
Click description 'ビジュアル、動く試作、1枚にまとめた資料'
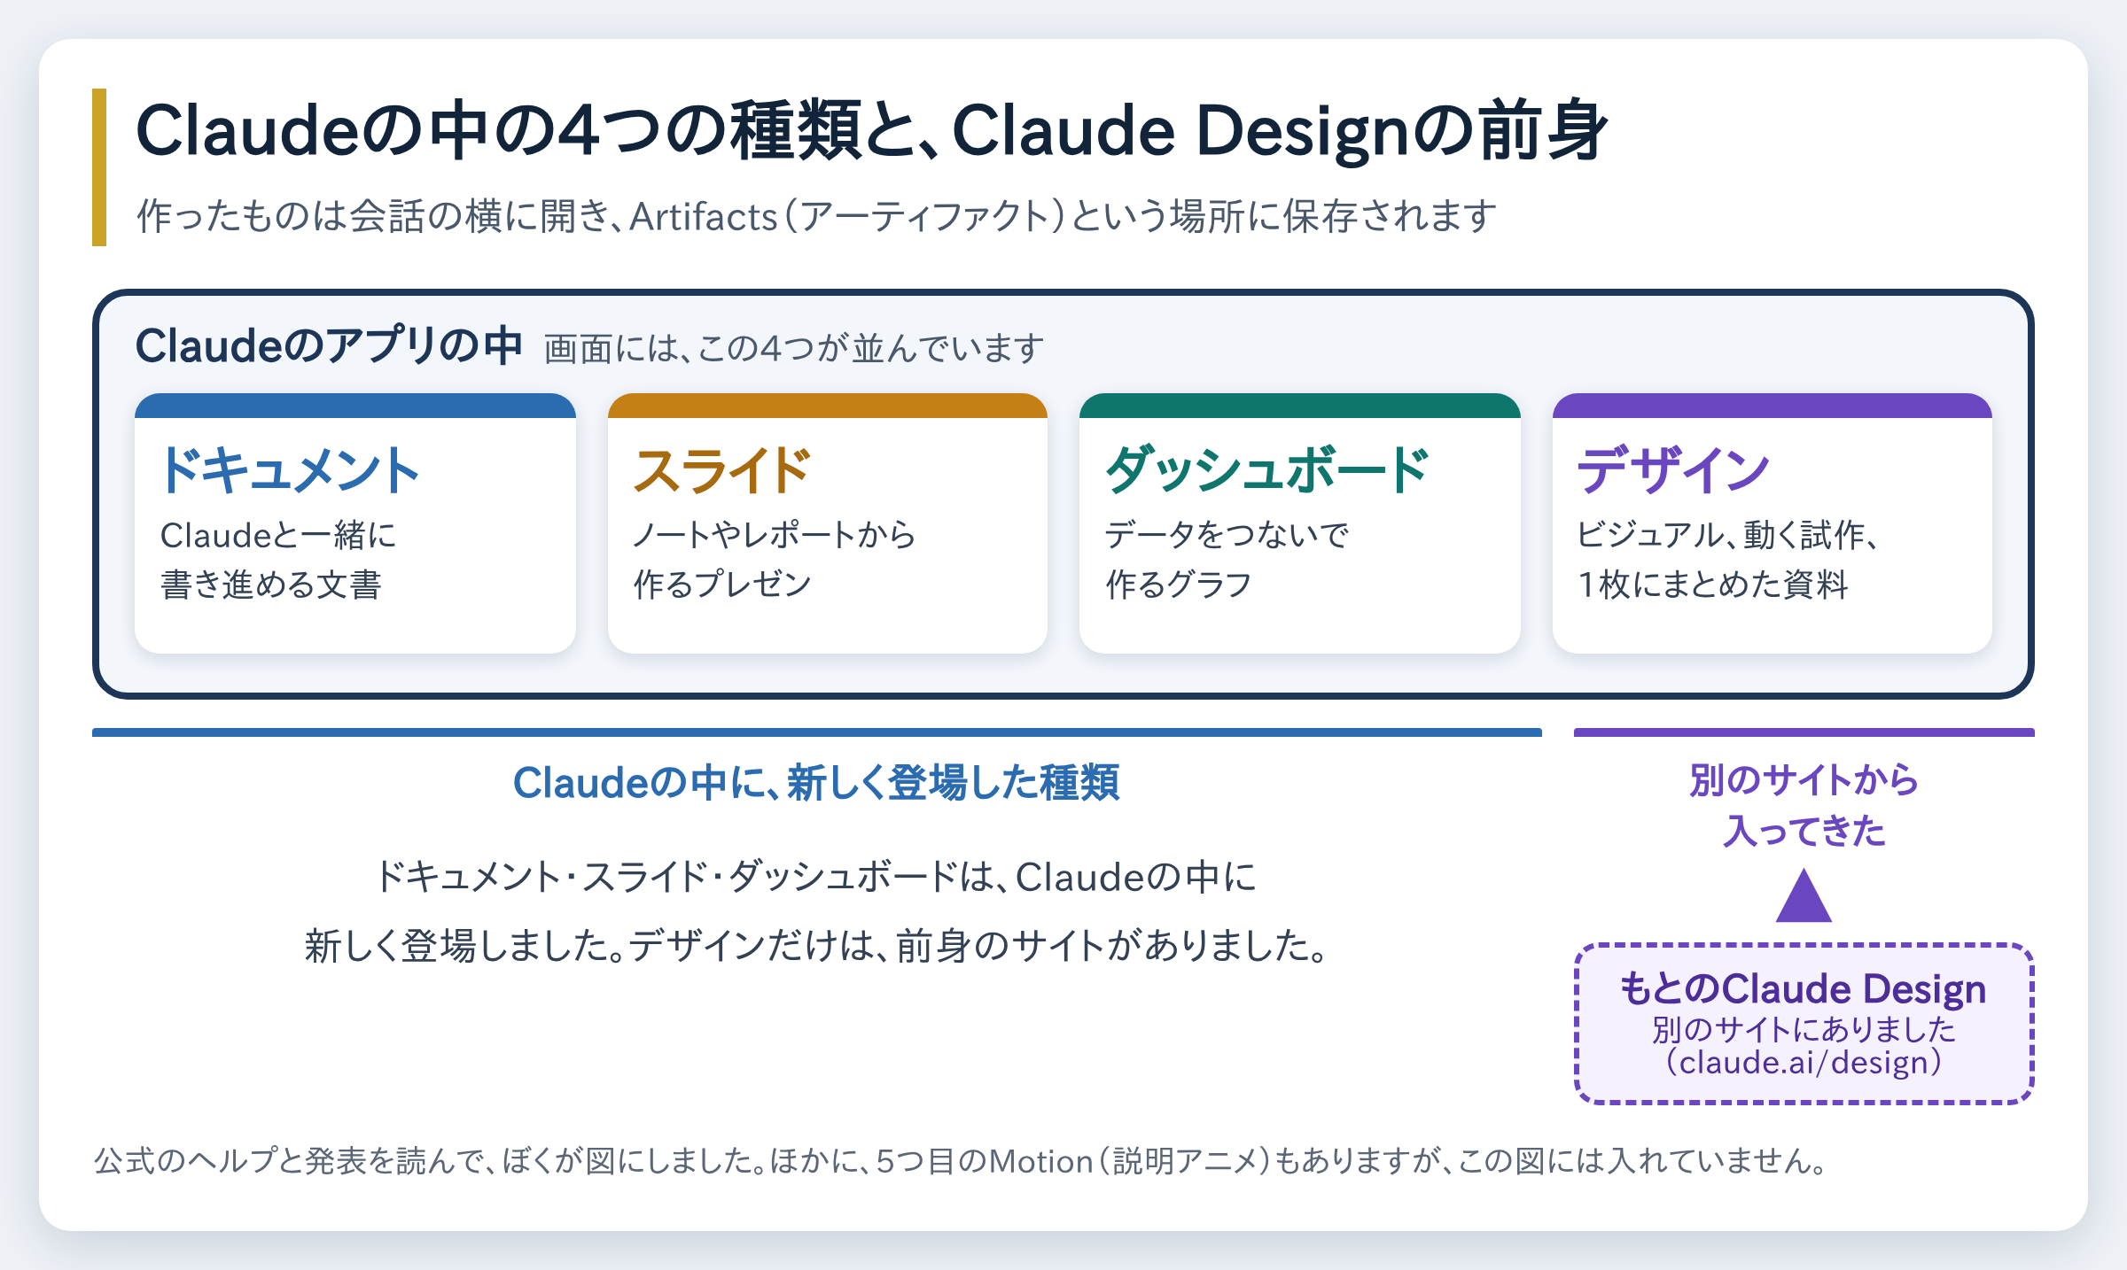(x=1728, y=560)
